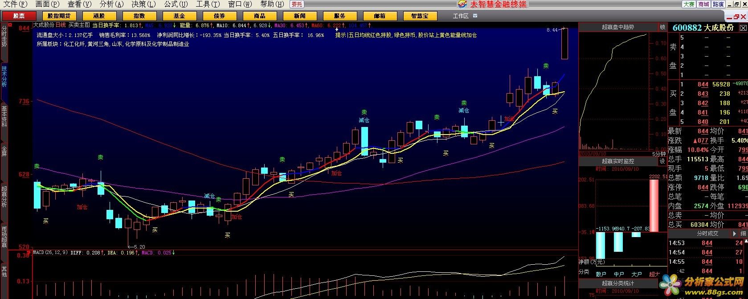Select the 股指期货 tab
This screenshot has height=299, width=748.
(x=59, y=16)
